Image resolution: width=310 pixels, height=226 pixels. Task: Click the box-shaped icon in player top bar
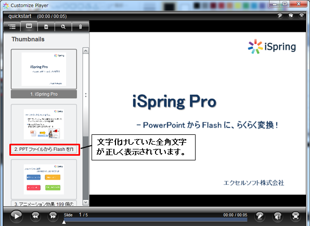(291, 16)
